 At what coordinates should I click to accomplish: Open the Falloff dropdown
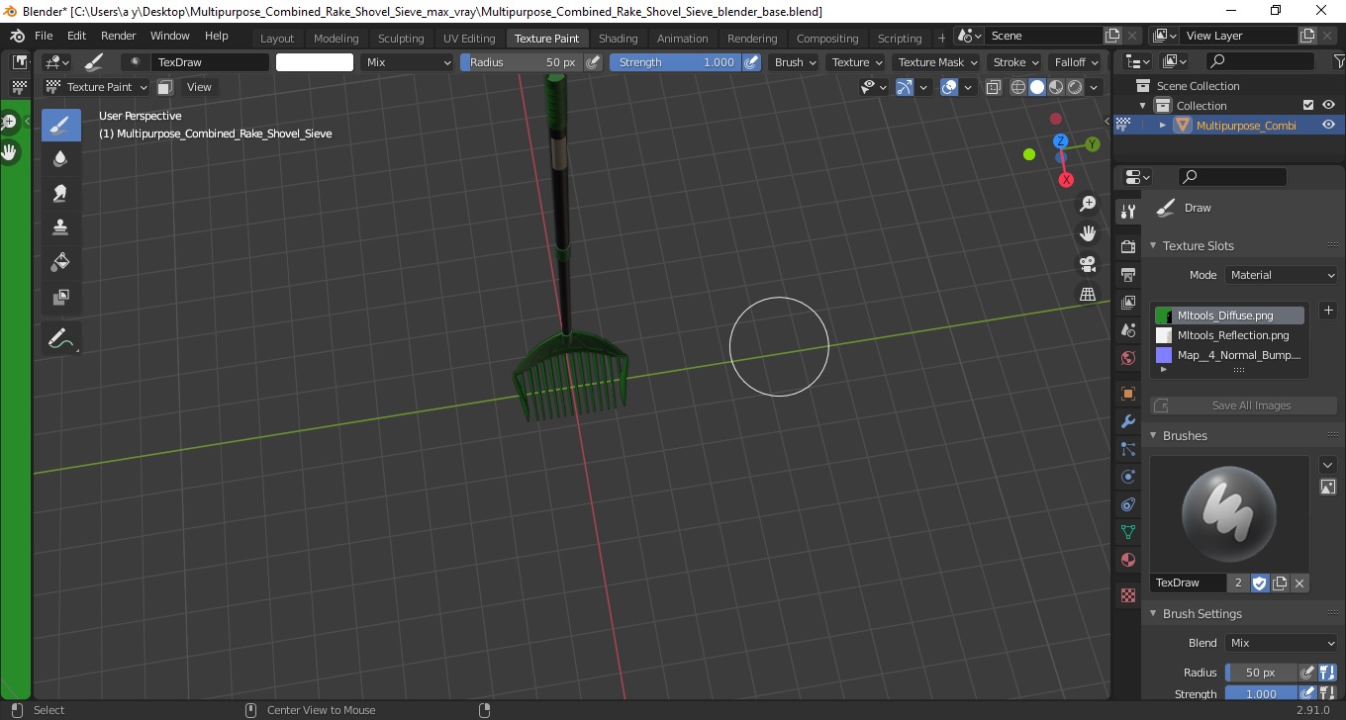(1076, 62)
